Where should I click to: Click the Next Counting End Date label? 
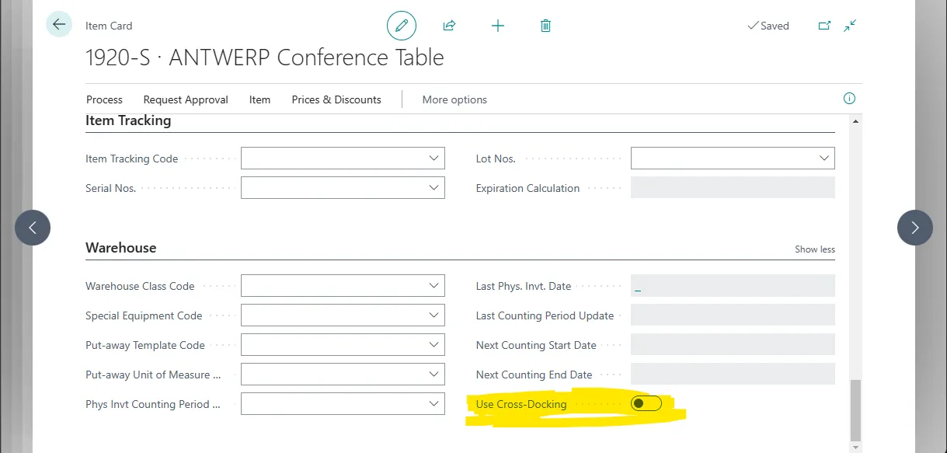pyautogui.click(x=534, y=375)
